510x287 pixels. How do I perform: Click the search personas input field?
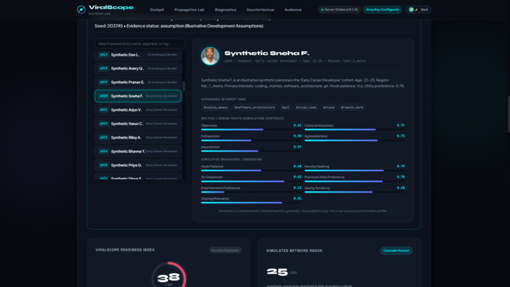tap(140, 44)
